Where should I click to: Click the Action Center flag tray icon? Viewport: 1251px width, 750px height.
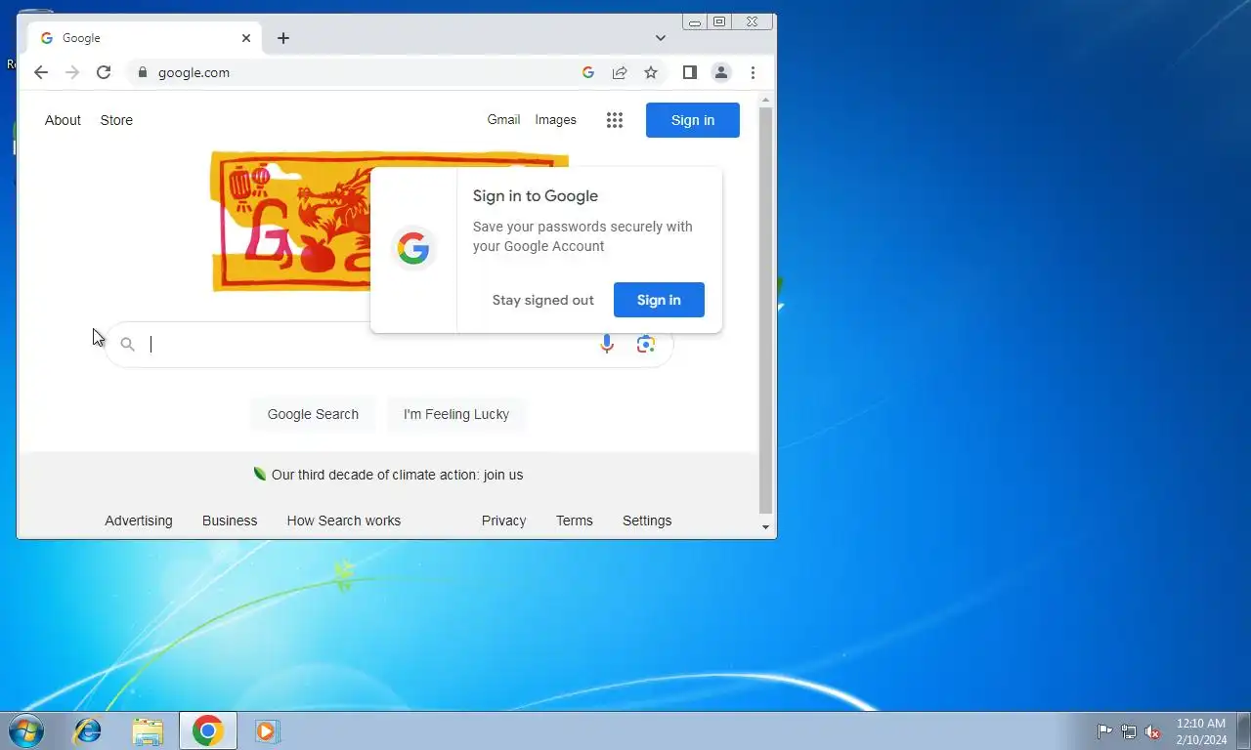[x=1104, y=731]
